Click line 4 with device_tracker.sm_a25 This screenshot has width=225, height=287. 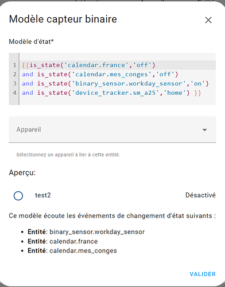[111, 92]
